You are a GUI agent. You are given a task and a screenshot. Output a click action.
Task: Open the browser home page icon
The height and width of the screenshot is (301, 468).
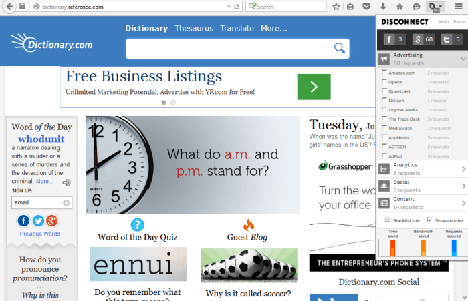pos(399,7)
